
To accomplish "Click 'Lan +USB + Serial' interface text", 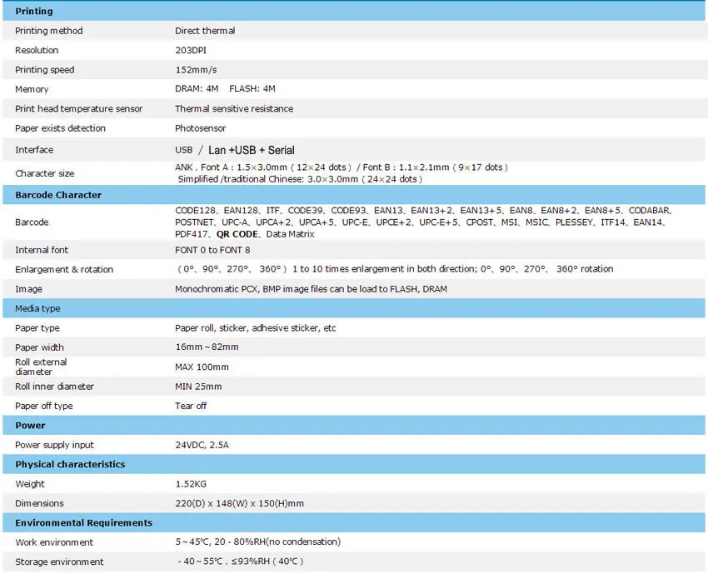I will coord(251,150).
